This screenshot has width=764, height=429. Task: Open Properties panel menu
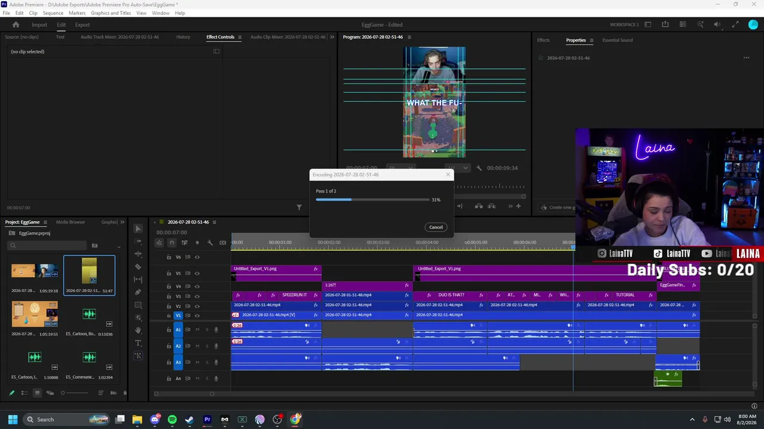592,41
